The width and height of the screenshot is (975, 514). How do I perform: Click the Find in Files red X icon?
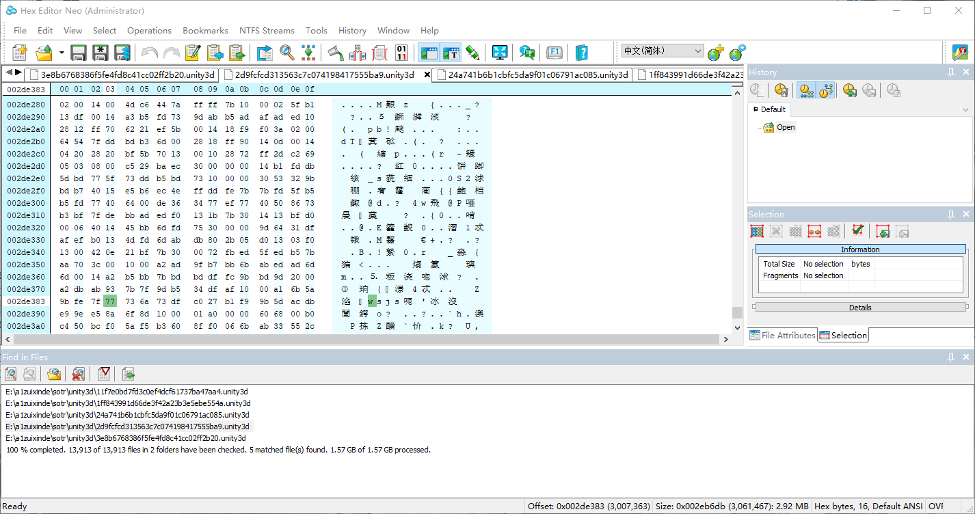tap(78, 373)
